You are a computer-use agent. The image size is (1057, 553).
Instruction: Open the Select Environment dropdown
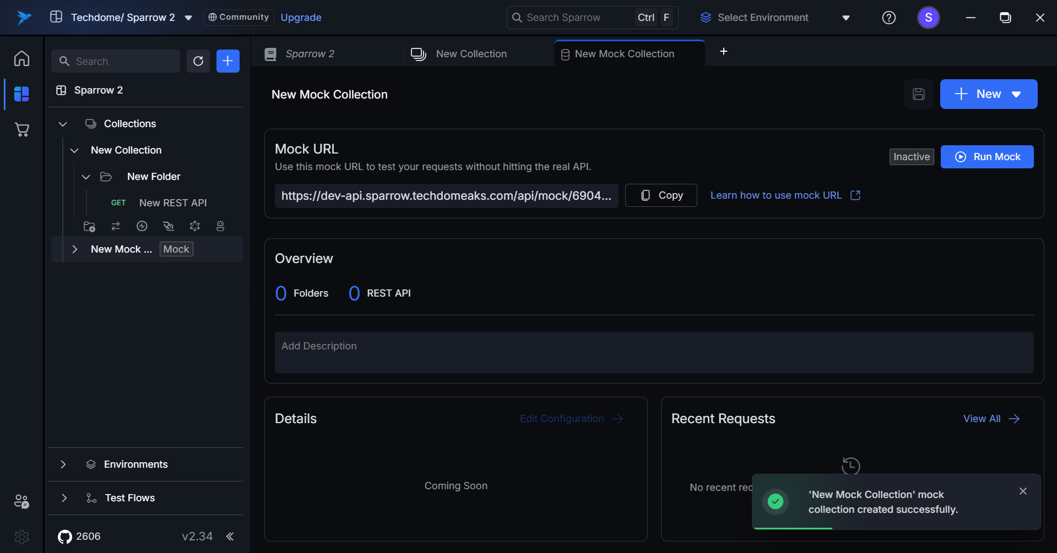[775, 18]
